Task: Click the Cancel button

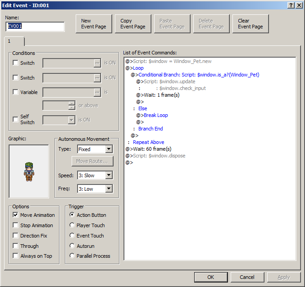Action: click(247, 277)
